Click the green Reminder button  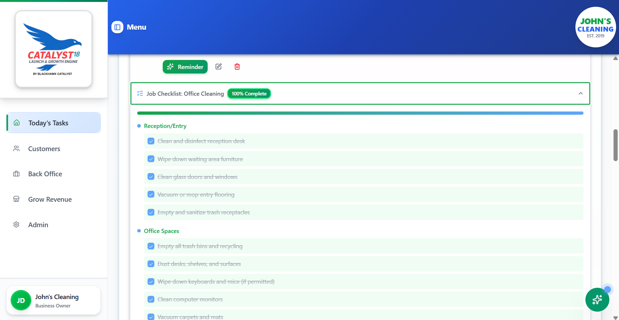[185, 67]
